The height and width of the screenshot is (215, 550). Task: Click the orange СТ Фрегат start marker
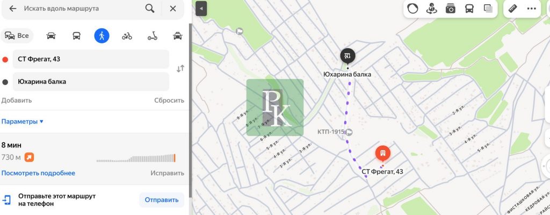(x=382, y=153)
